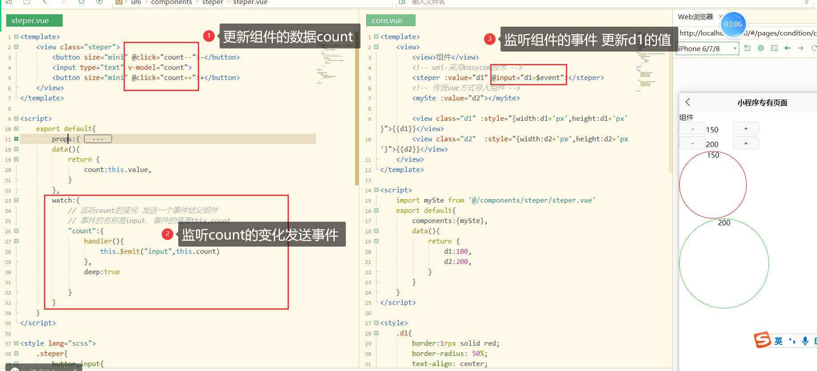Collapse the "count" watcher fold marker
This screenshot has width=817, height=371.
tap(16, 231)
